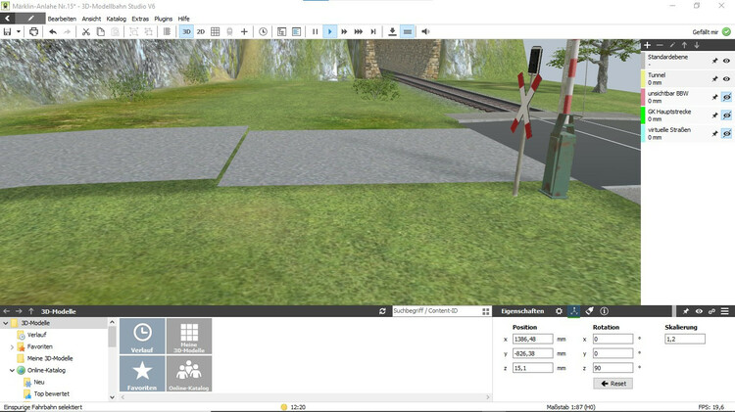The image size is (735, 412).
Task: Click the pink unsichtbar BBW color swatch
Action: coord(643,97)
